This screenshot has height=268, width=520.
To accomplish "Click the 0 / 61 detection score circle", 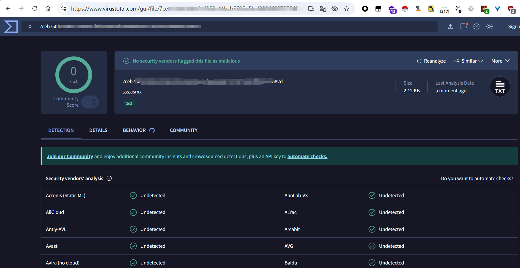I will tap(74, 75).
